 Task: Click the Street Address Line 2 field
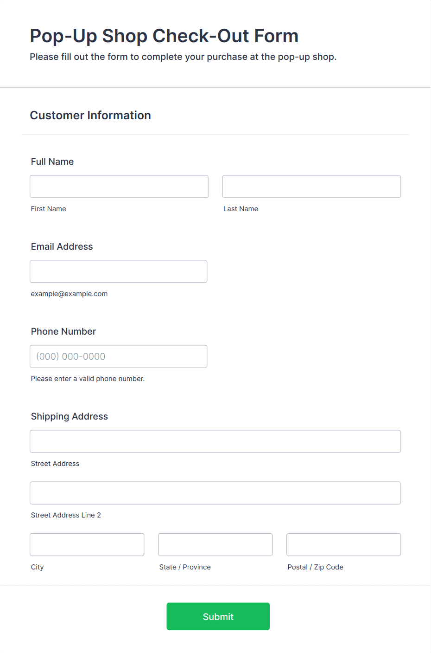[215, 493]
